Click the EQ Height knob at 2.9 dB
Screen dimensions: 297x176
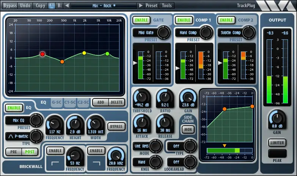tap(75, 124)
